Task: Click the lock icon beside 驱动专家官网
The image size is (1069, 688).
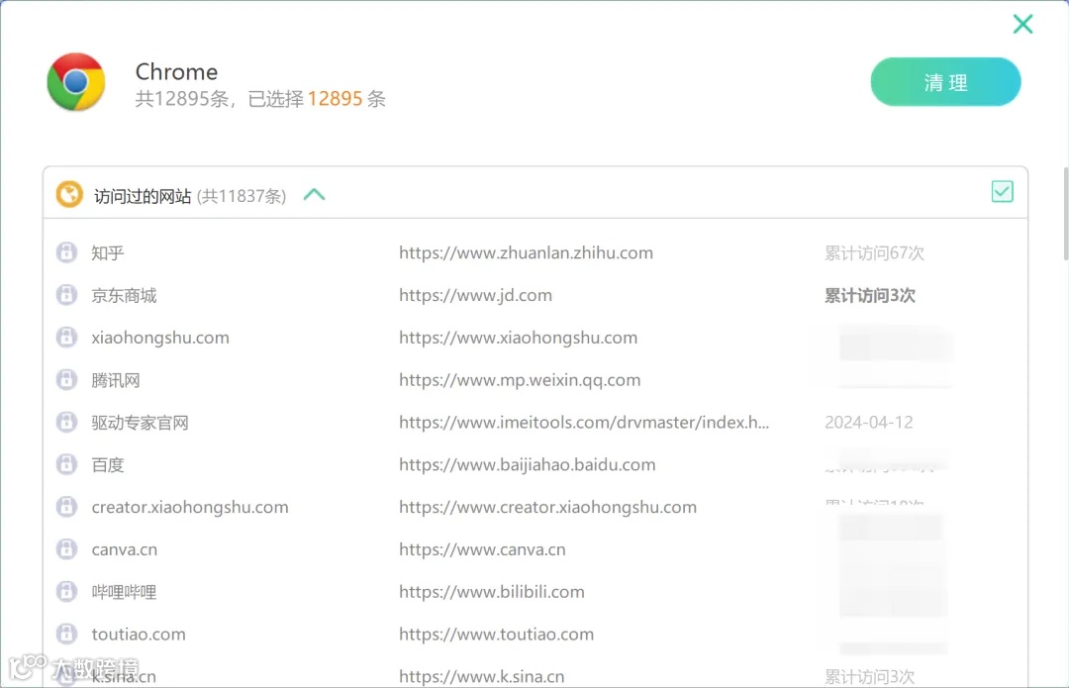Action: click(x=66, y=422)
